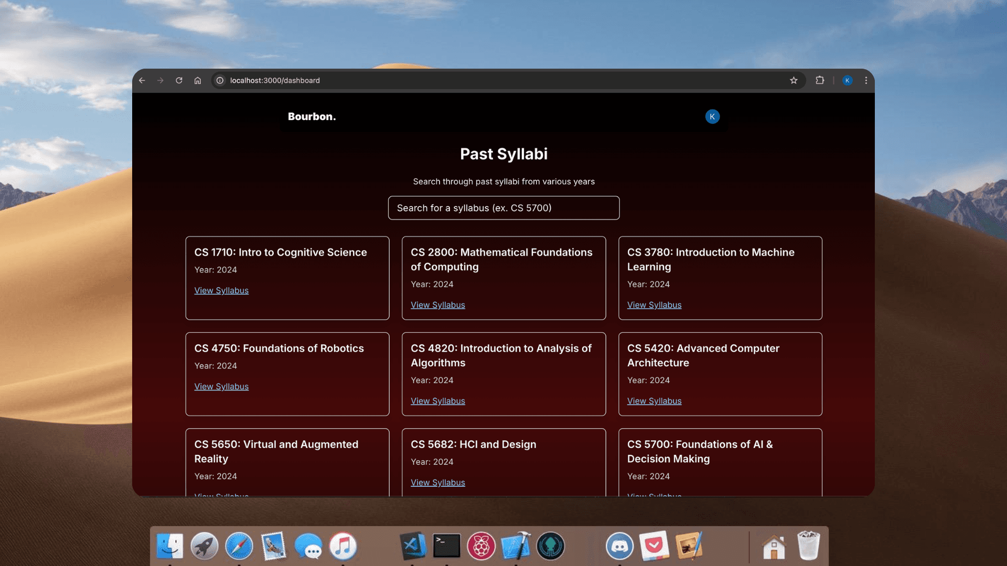Go back in browser history
Screen dimensions: 1007x566
pos(142,80)
